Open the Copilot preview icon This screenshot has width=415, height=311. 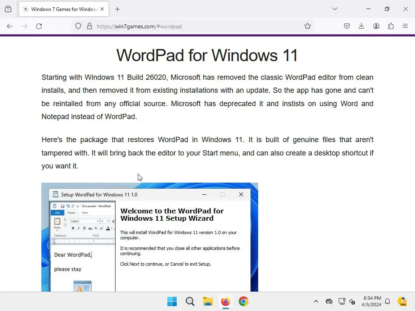pos(402,301)
